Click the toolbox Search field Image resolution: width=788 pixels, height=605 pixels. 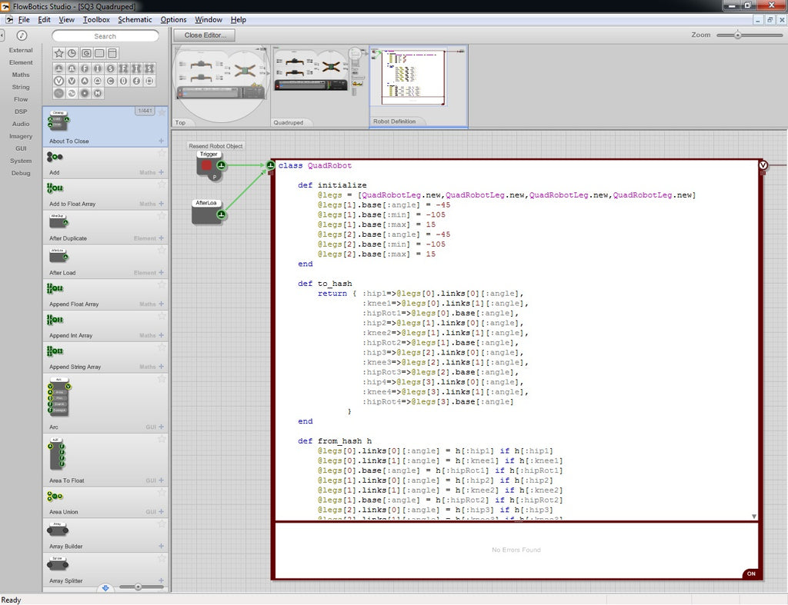(105, 36)
